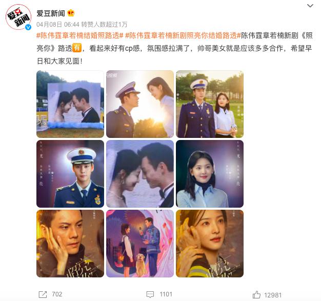Viewport: 321px width, 301px height.
Task: Click the repost share icon
Action: click(x=43, y=295)
